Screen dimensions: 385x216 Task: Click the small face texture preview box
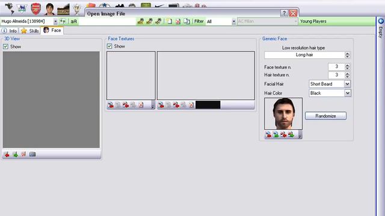point(131,76)
